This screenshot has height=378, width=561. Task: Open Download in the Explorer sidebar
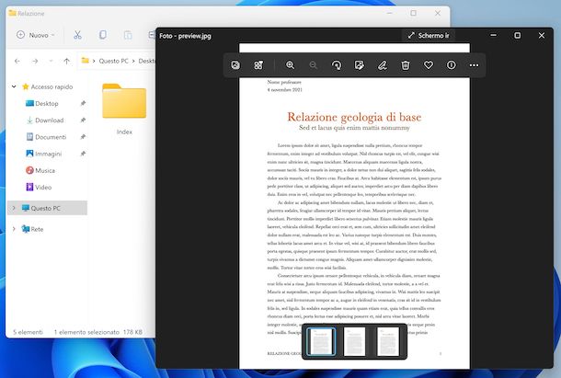coord(45,120)
